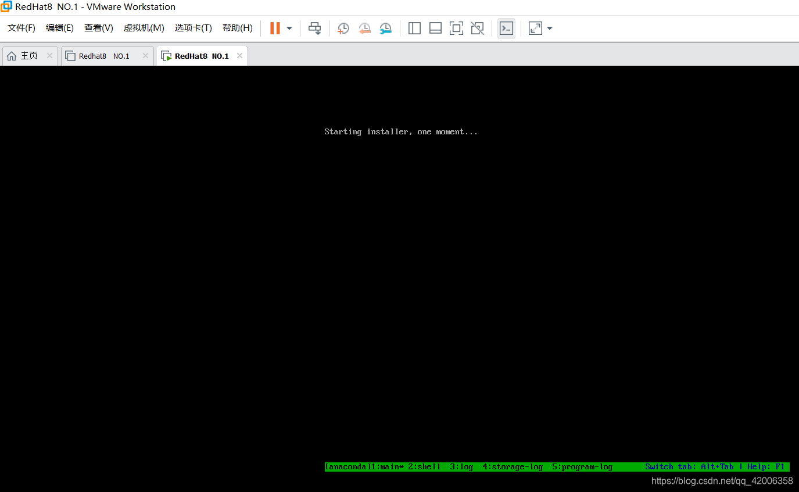Toggle the console view icon
The width and height of the screenshot is (799, 492).
pyautogui.click(x=506, y=28)
